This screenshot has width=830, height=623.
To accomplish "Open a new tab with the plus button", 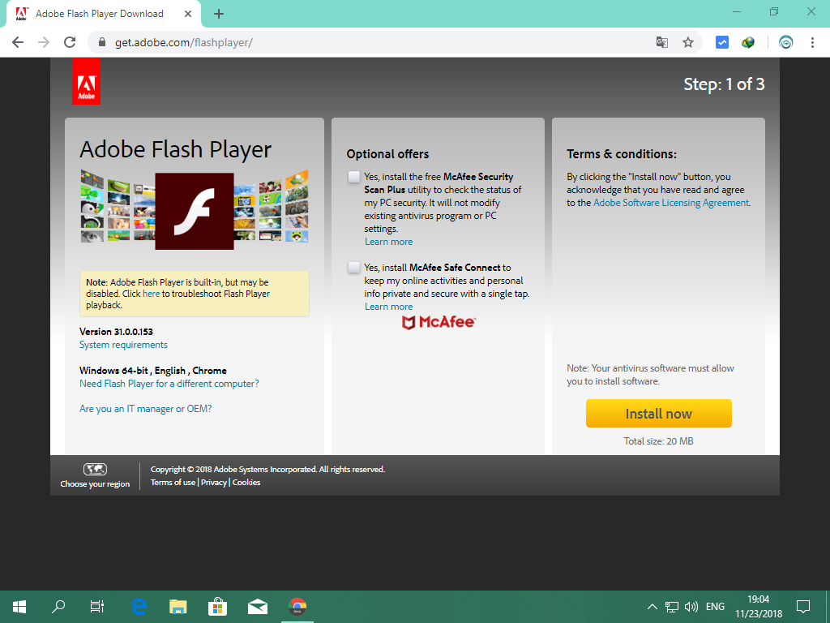I will (219, 15).
